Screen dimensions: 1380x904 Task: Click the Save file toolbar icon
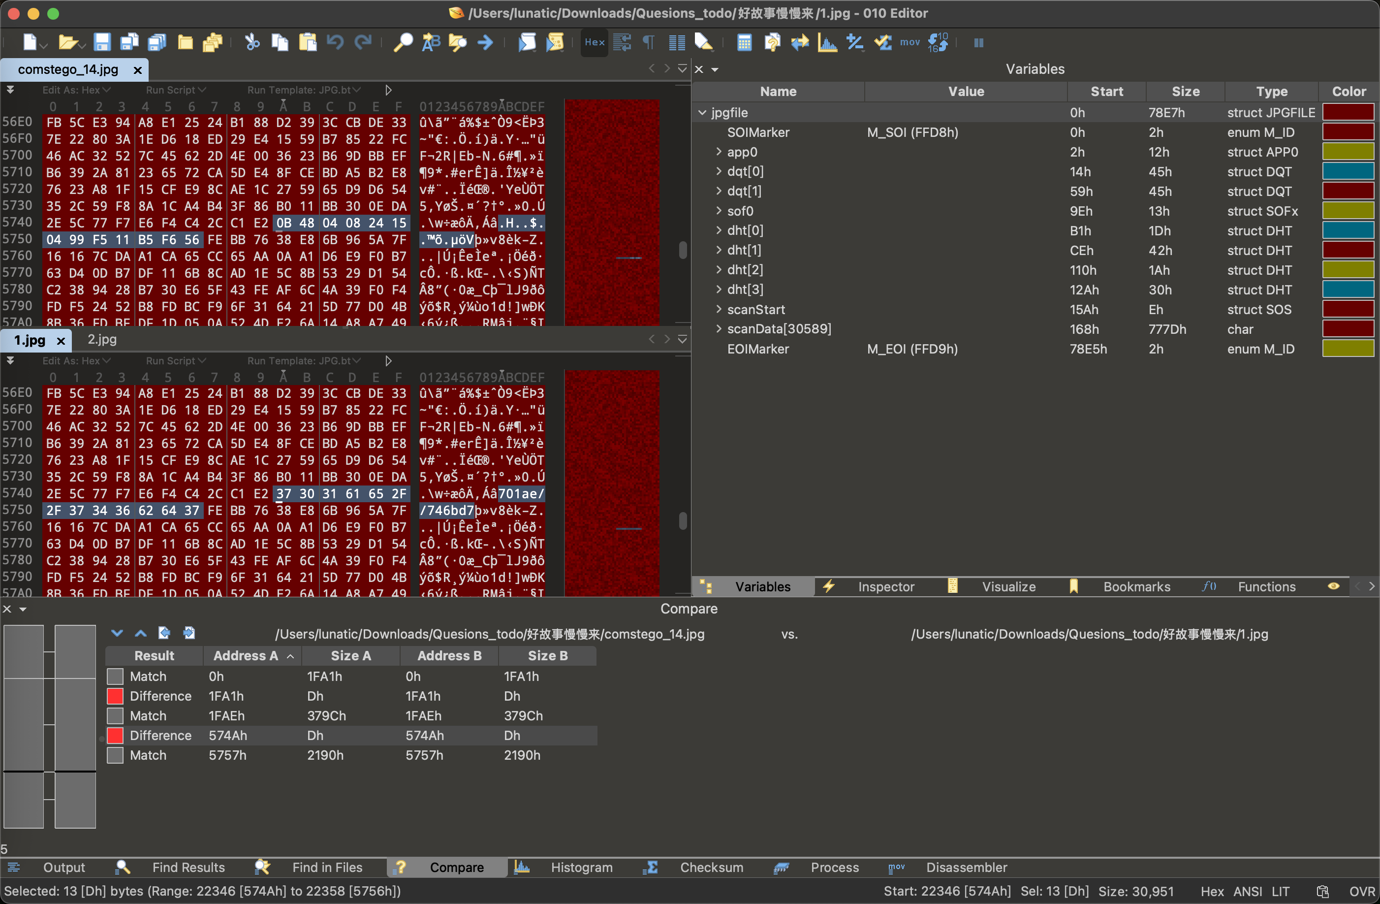(102, 42)
